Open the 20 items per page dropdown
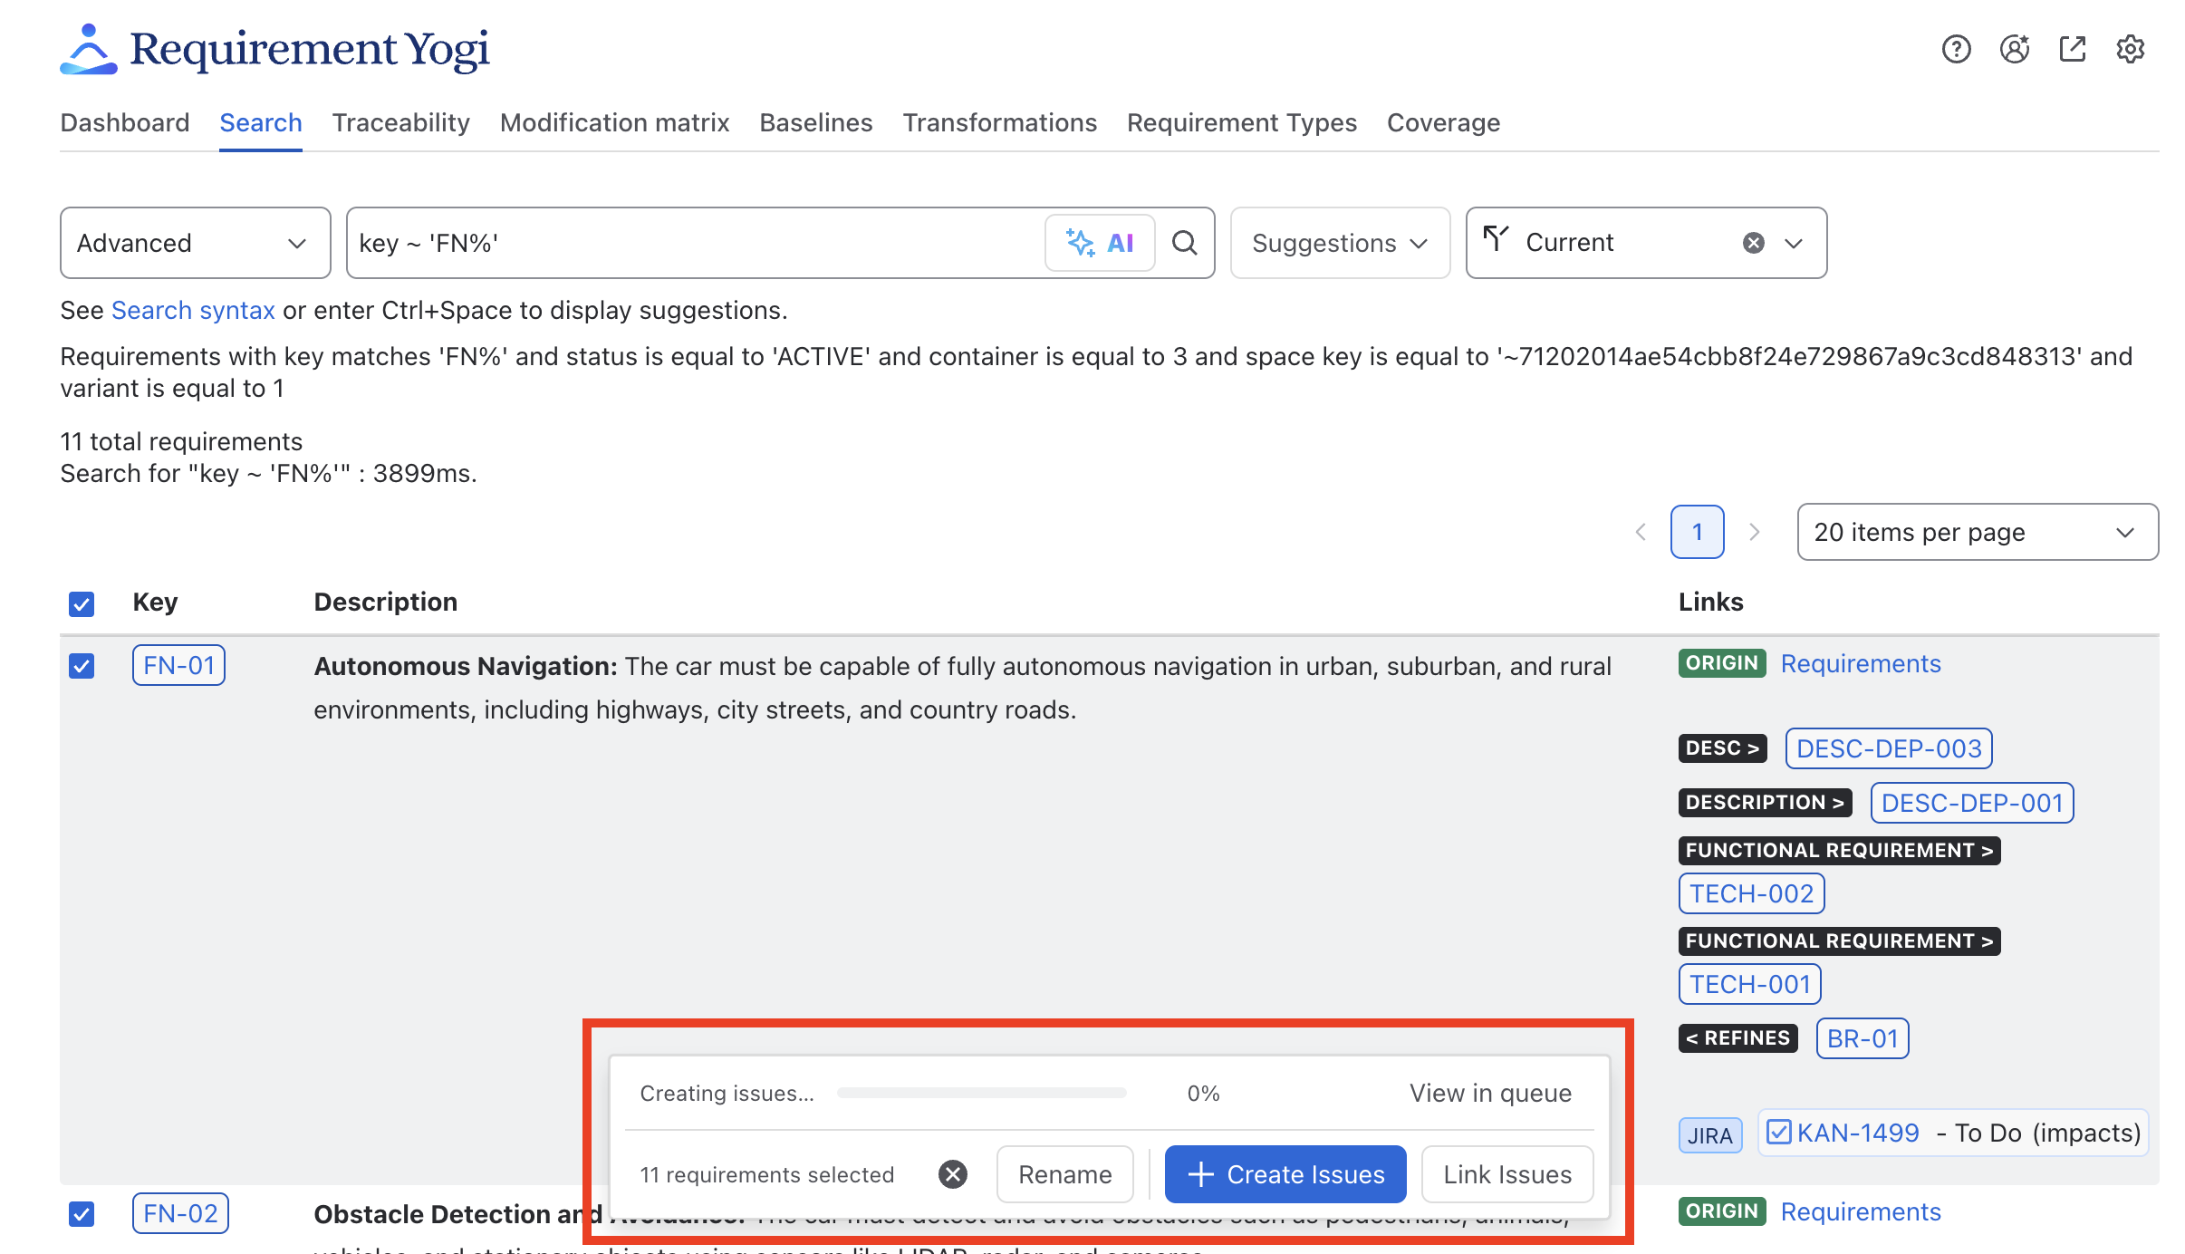 click(x=1978, y=532)
